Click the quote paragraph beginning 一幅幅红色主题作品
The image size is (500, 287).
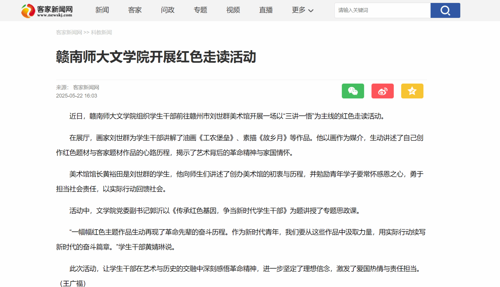241,239
